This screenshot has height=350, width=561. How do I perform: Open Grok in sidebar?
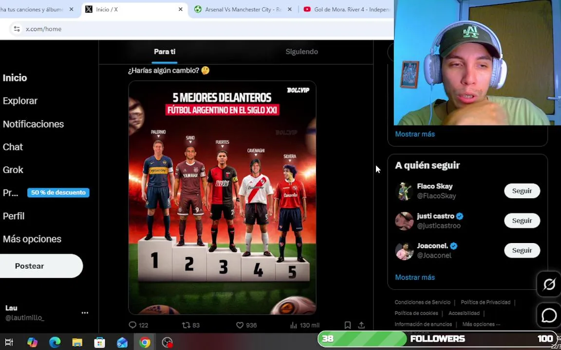pyautogui.click(x=13, y=170)
